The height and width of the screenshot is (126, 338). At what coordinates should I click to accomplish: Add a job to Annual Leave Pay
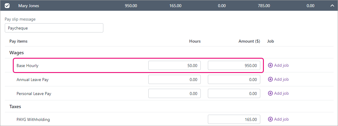[278, 79]
